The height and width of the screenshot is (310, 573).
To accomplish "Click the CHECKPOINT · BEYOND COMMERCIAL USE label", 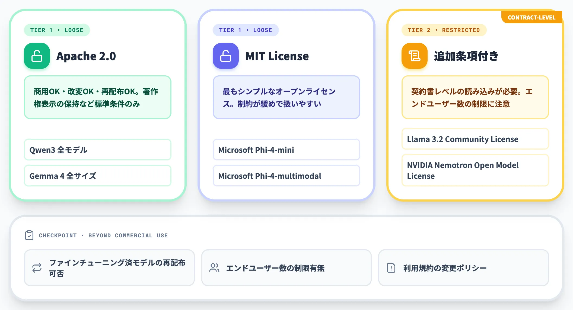I will tap(103, 235).
